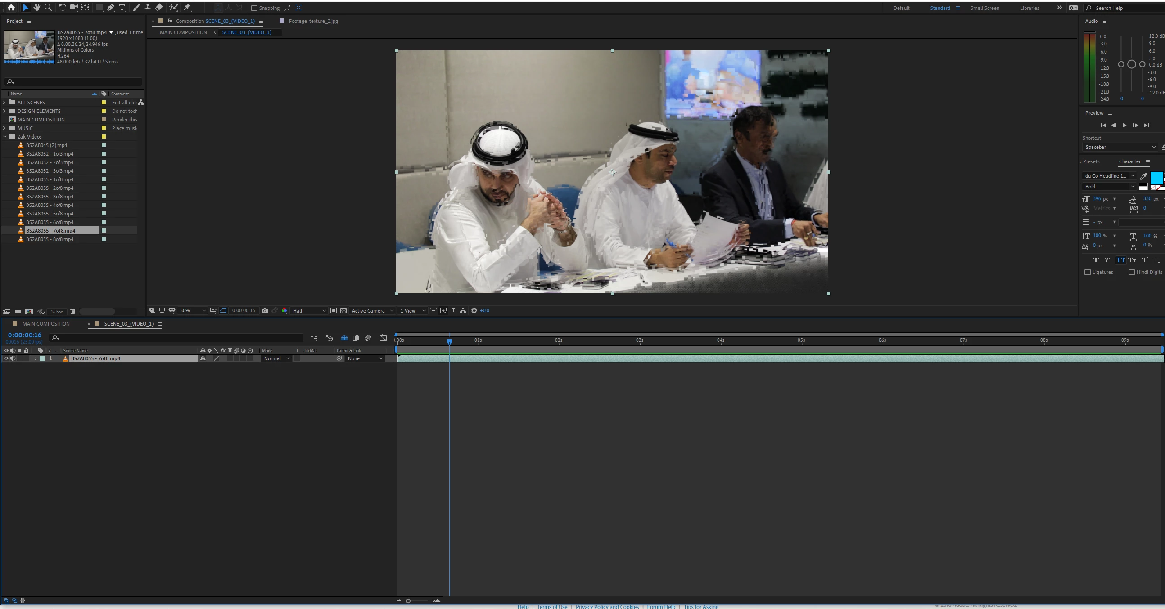Switch to the Libraries workspace
1165x609 pixels.
tap(1030, 8)
